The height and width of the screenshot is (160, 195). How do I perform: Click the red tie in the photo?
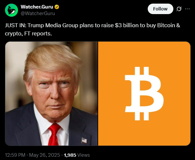click(54, 134)
